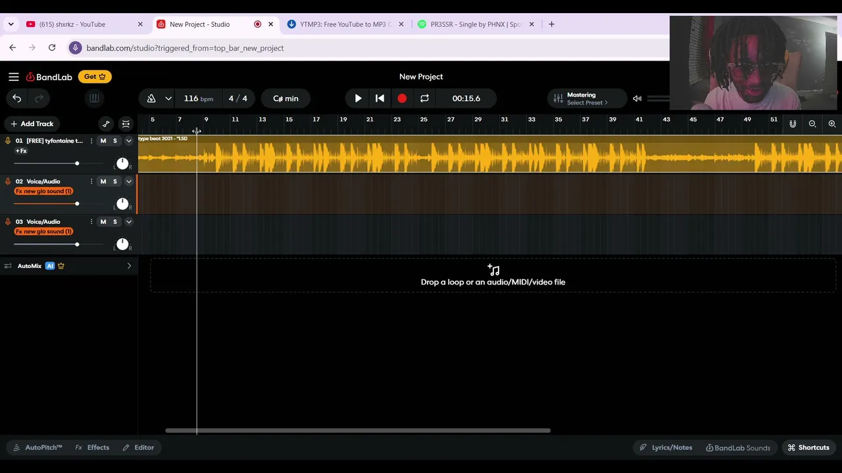Zoom out the timeline
The width and height of the screenshot is (842, 473).
(x=812, y=124)
